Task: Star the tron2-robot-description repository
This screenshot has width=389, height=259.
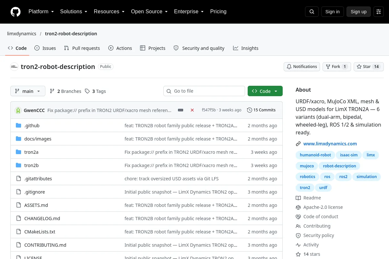Action: (369, 67)
